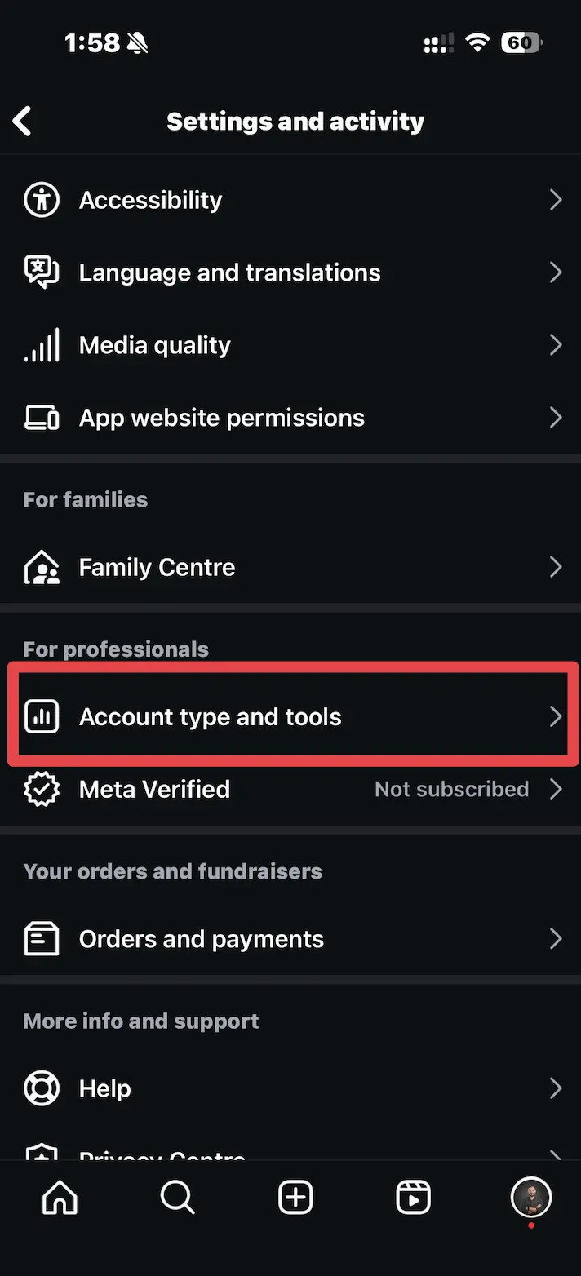Create new post with plus icon

(x=295, y=1198)
